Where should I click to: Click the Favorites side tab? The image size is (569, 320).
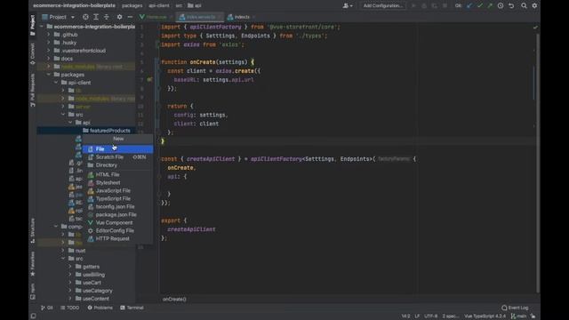33,264
